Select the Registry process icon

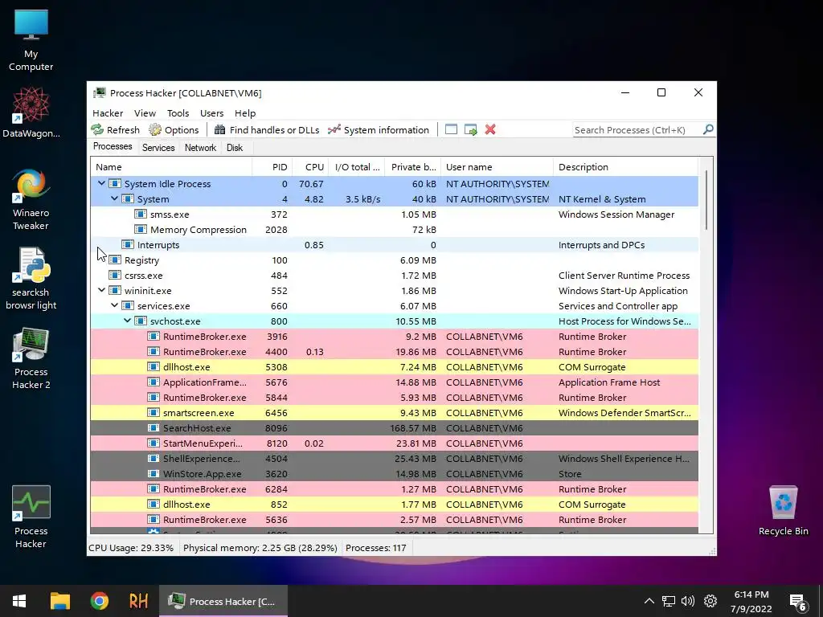114,259
